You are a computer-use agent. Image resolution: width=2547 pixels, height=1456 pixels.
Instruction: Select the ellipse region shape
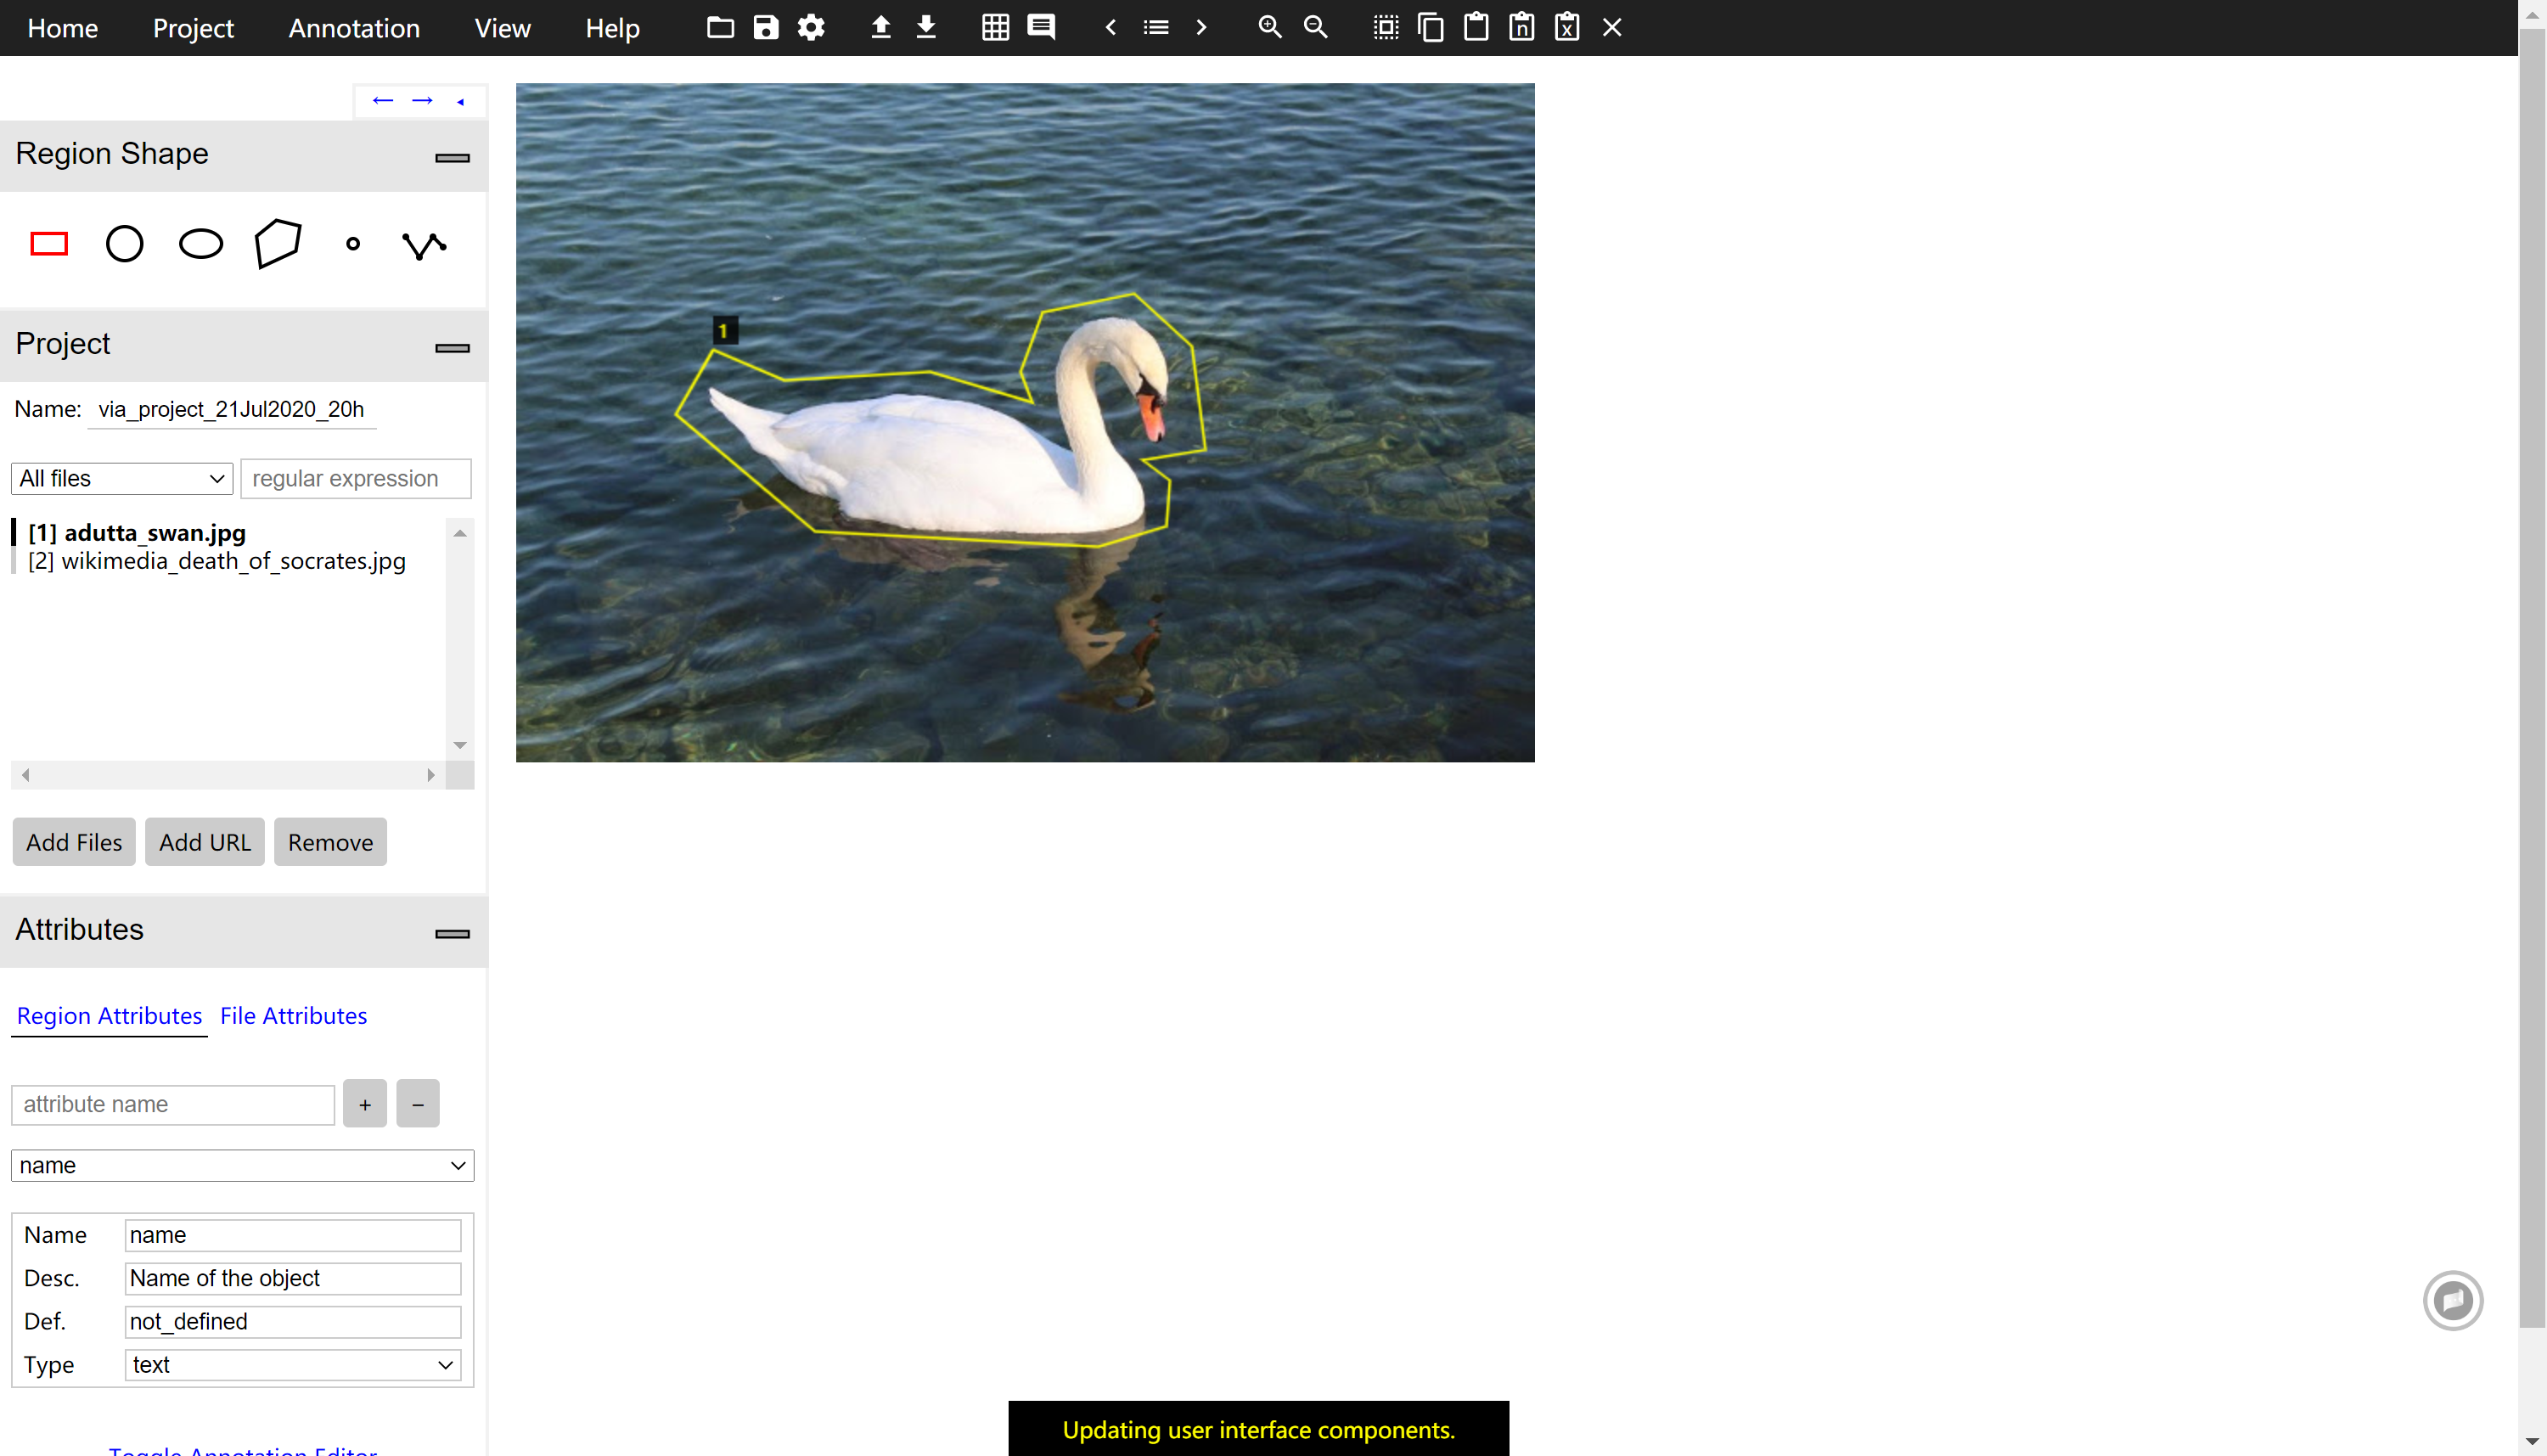click(201, 244)
